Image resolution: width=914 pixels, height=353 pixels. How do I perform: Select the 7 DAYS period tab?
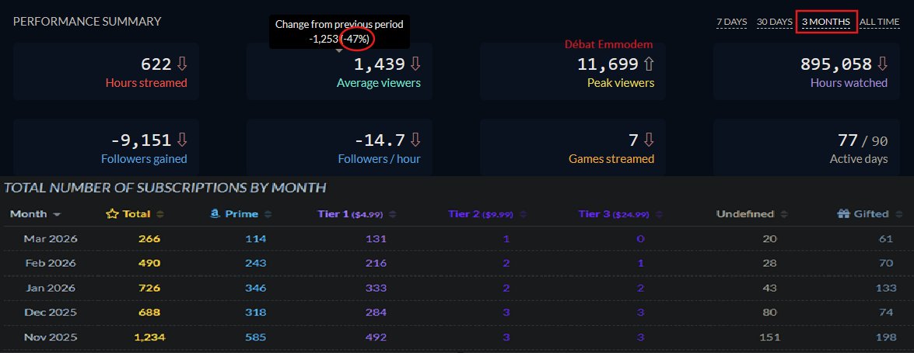point(731,22)
